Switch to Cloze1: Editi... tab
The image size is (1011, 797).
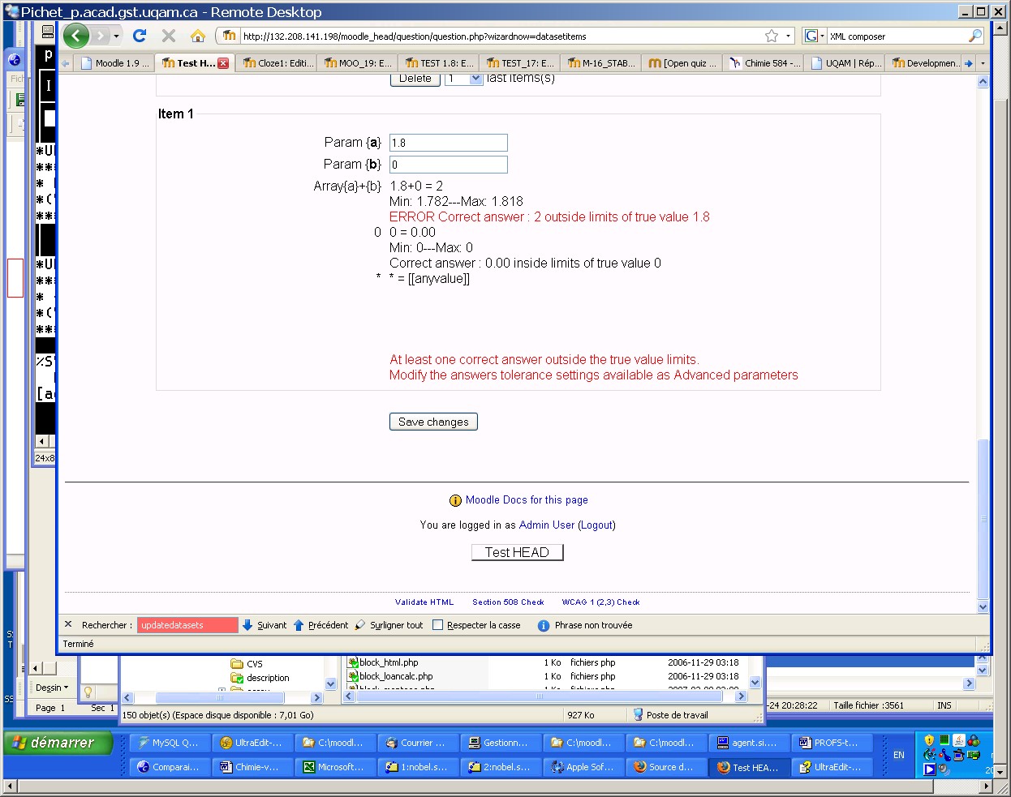(x=277, y=63)
